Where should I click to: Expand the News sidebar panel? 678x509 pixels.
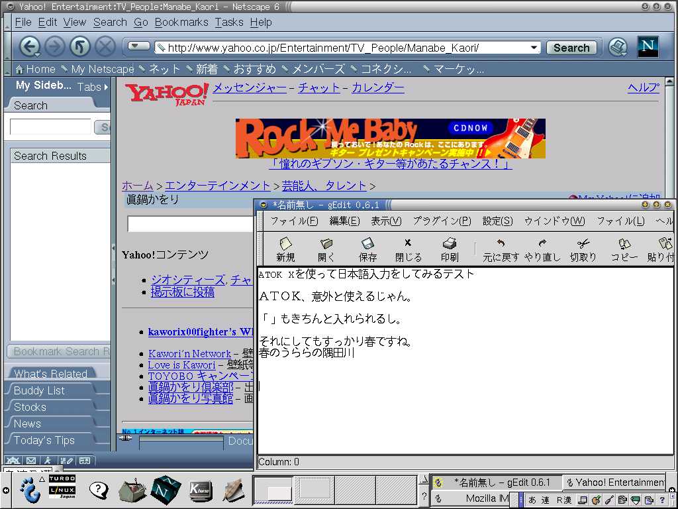(x=27, y=424)
